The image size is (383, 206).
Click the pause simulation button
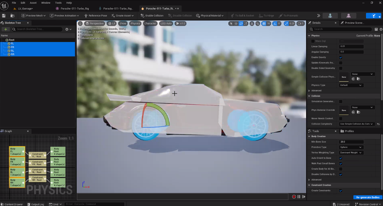click(299, 197)
